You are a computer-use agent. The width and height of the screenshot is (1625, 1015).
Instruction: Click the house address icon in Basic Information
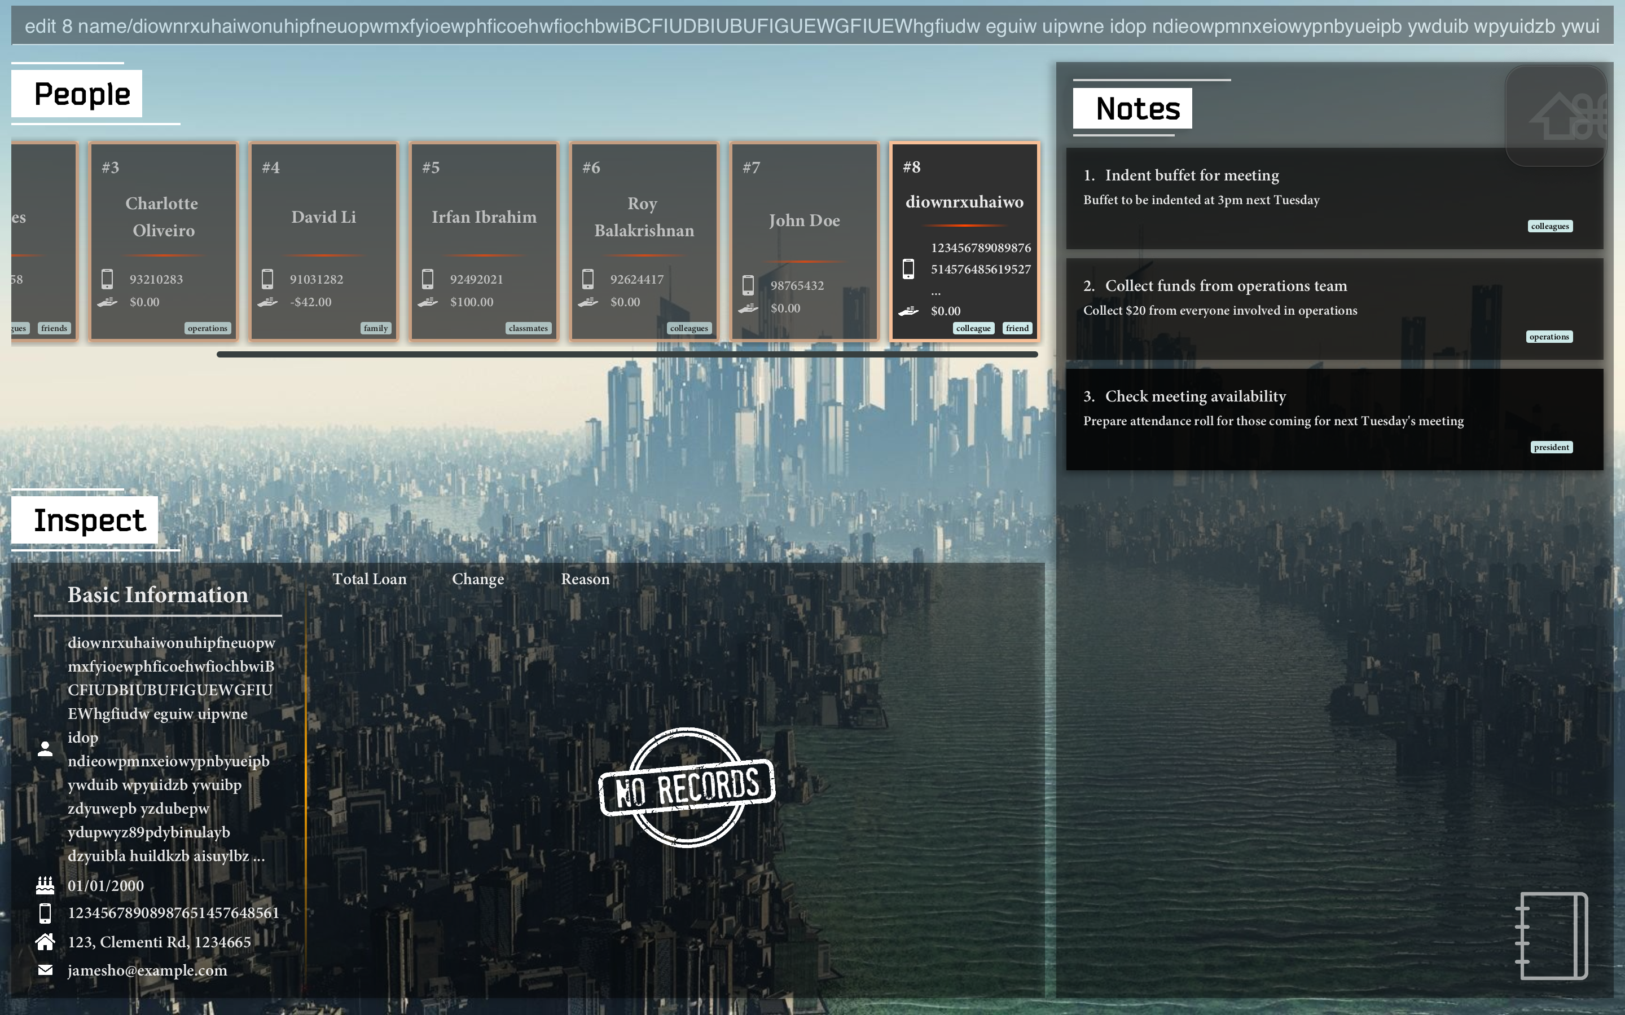(45, 942)
